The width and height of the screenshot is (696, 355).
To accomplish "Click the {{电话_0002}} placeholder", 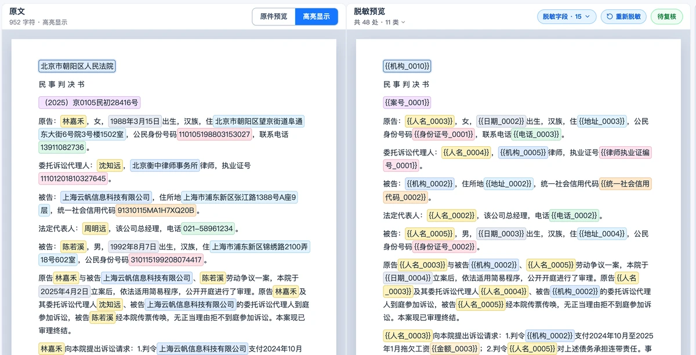I will pyautogui.click(x=574, y=215).
